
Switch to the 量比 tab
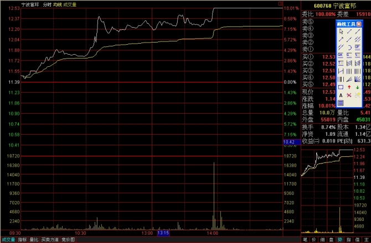(x=34, y=240)
